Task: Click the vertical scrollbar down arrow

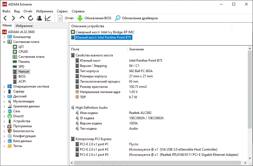Action: (250, 158)
